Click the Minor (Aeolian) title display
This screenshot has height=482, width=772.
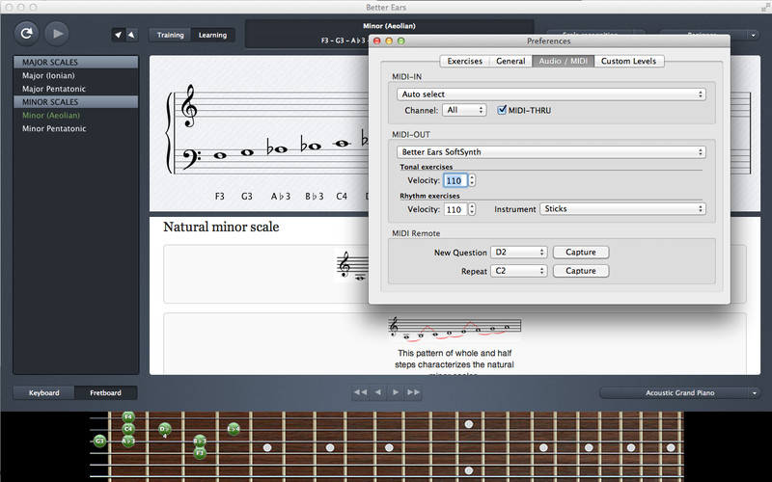pyautogui.click(x=389, y=26)
